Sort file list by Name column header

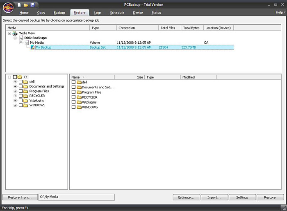92,77
